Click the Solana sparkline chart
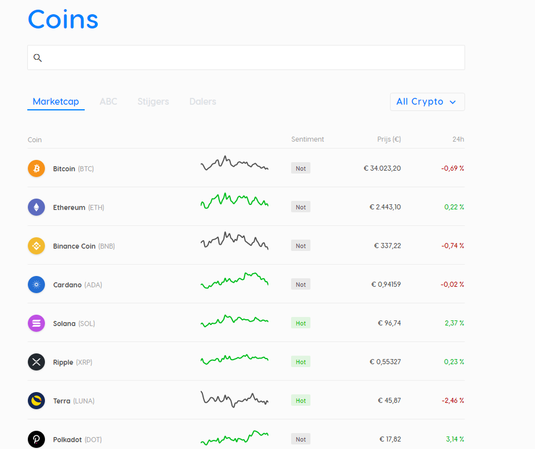535x449 pixels. 234,321
